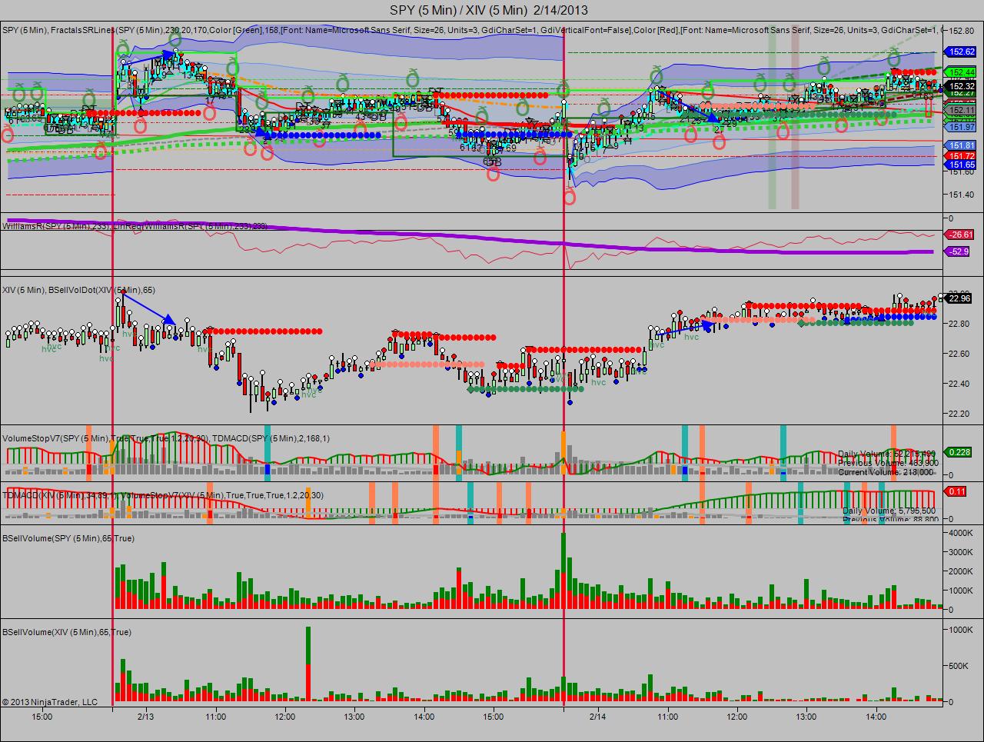Click the 2000K volume axis label
The image size is (984, 742).
click(962, 571)
